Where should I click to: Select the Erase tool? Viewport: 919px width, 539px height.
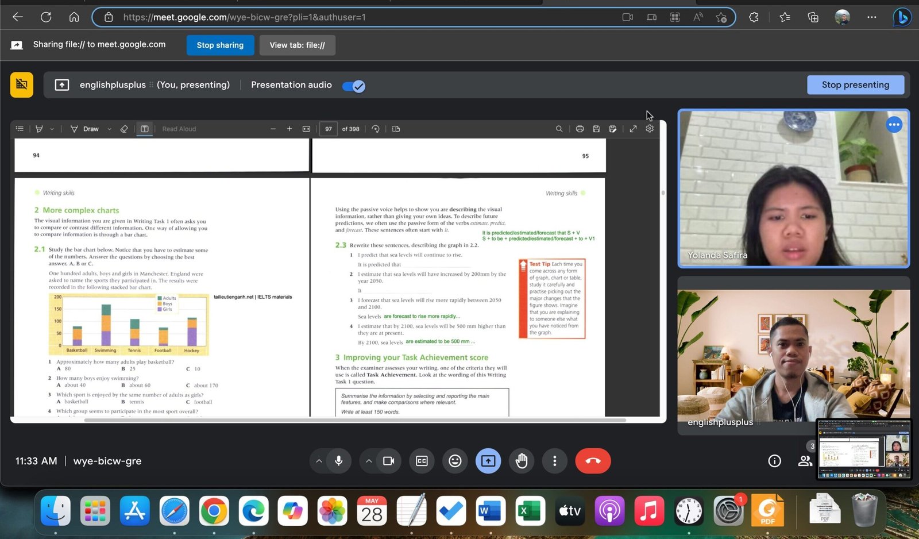124,129
